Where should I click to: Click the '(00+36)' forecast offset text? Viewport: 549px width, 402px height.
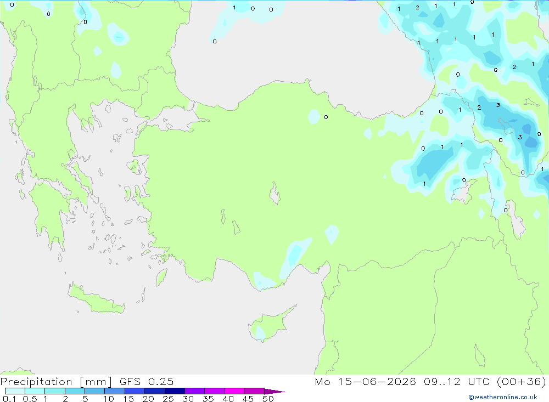[522, 382]
